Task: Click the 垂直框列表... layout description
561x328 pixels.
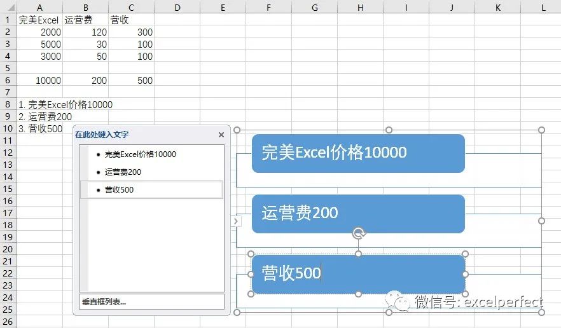Action: point(151,301)
